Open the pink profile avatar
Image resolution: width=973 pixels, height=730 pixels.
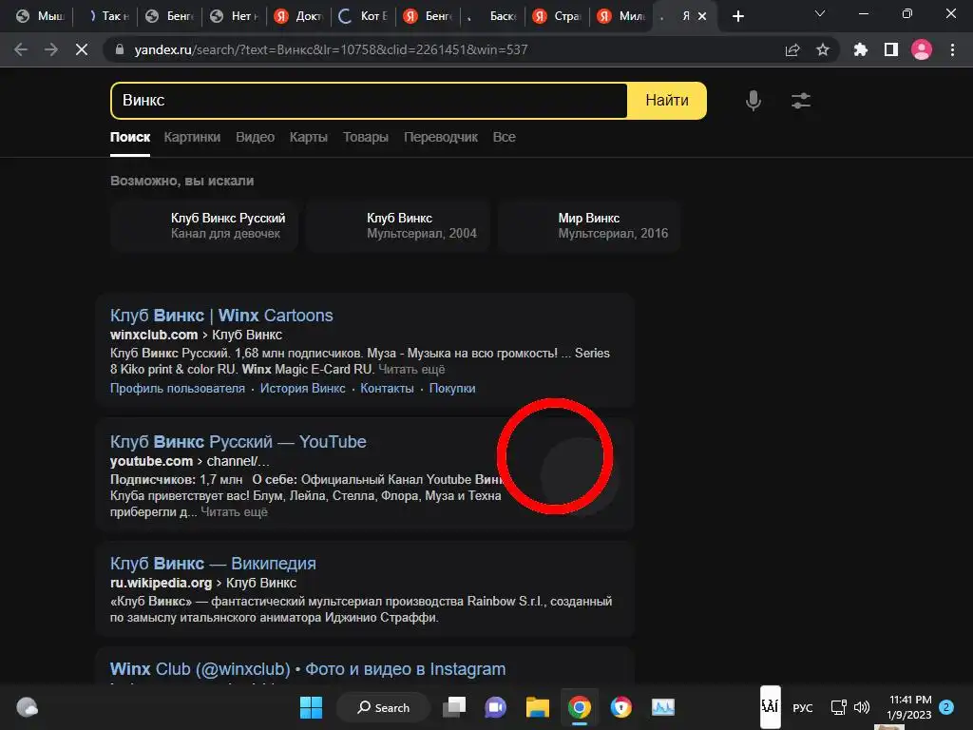tap(922, 49)
